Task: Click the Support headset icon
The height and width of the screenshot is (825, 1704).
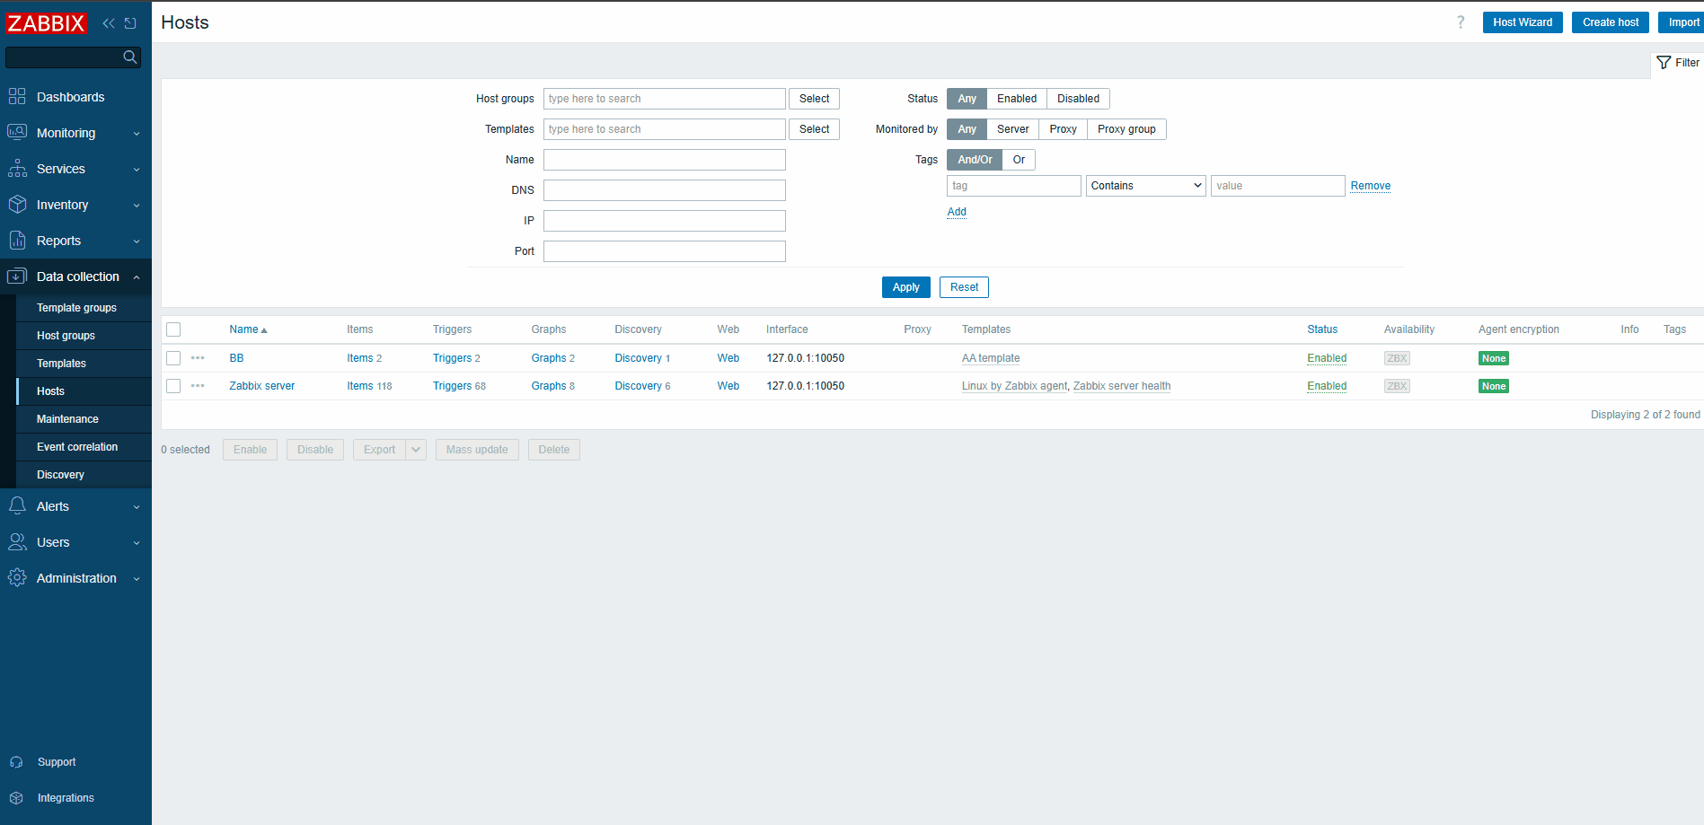Action: pyautogui.click(x=16, y=762)
